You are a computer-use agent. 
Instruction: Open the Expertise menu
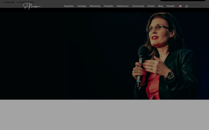tap(69, 6)
